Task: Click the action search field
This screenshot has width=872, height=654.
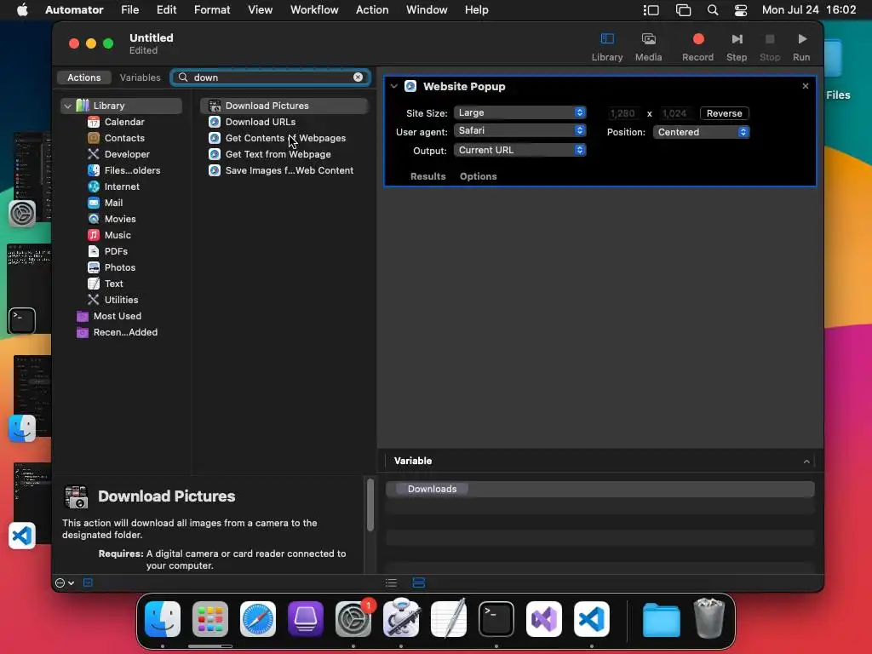Action: pyautogui.click(x=271, y=77)
